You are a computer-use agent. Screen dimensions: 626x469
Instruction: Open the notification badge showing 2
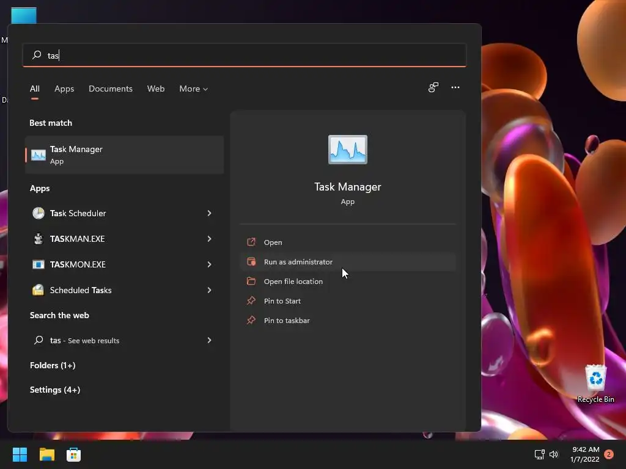609,454
